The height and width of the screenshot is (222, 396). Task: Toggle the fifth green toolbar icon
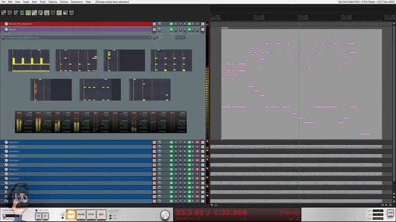tap(28, 12)
